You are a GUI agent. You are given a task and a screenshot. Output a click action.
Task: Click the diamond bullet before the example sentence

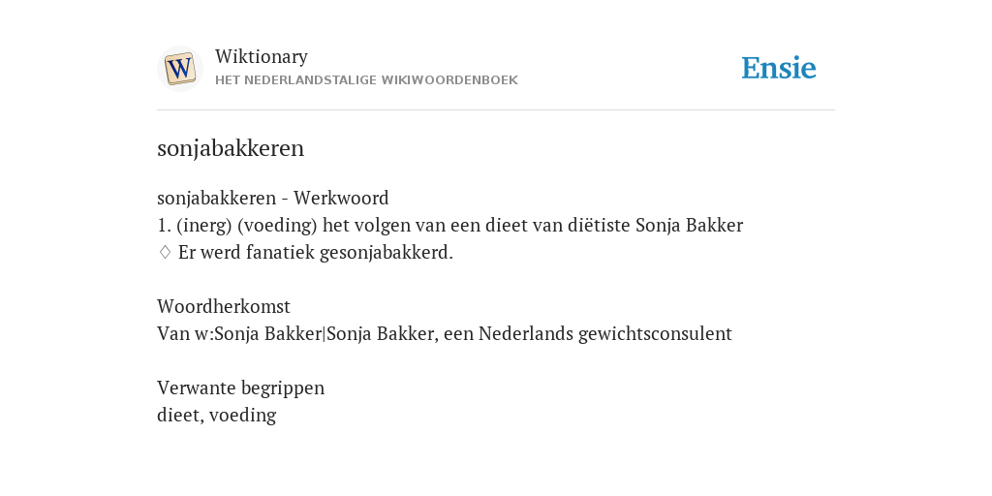point(165,253)
